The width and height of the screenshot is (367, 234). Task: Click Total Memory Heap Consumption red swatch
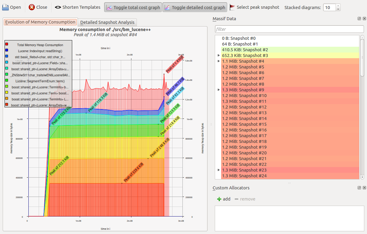tap(7, 45)
